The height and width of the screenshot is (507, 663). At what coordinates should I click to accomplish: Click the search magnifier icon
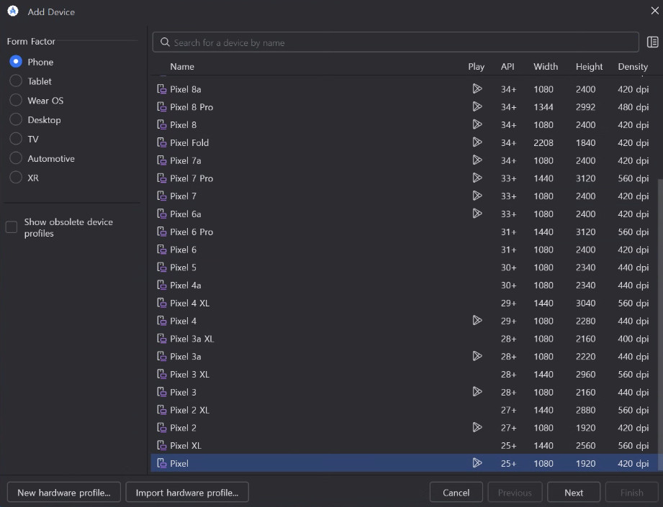(x=165, y=42)
